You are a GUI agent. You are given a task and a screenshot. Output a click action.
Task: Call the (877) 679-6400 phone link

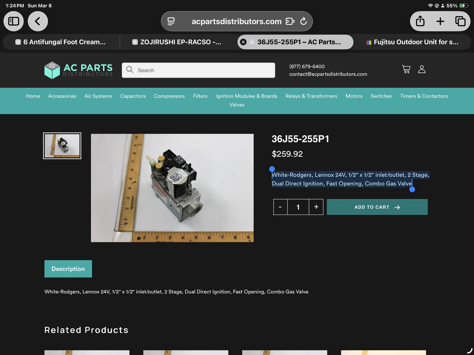pyautogui.click(x=307, y=66)
